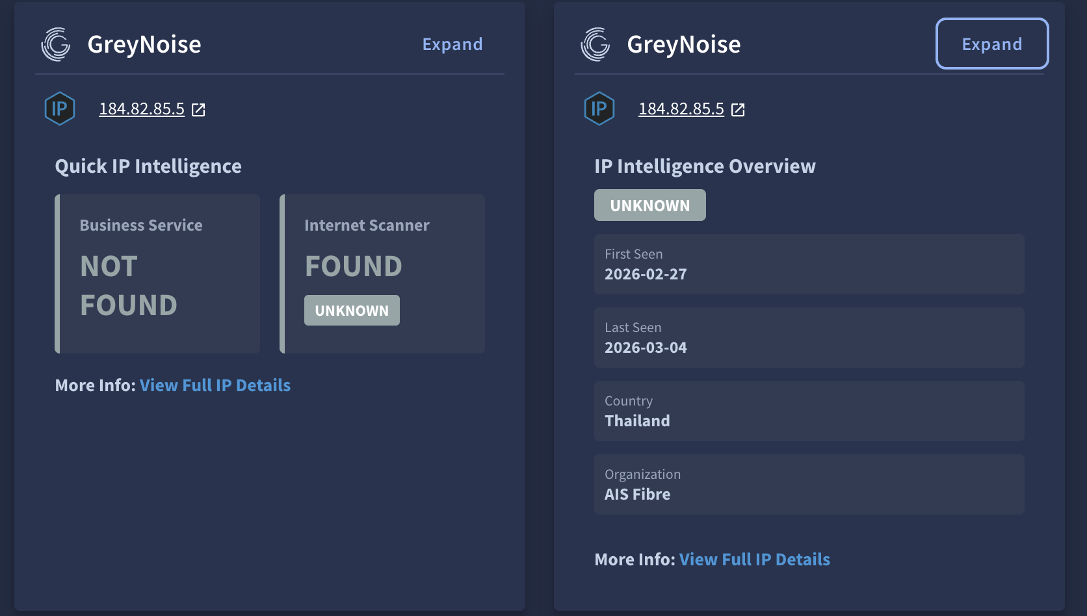
Task: Click First Seen 2026-02-27 field
Action: (x=809, y=264)
